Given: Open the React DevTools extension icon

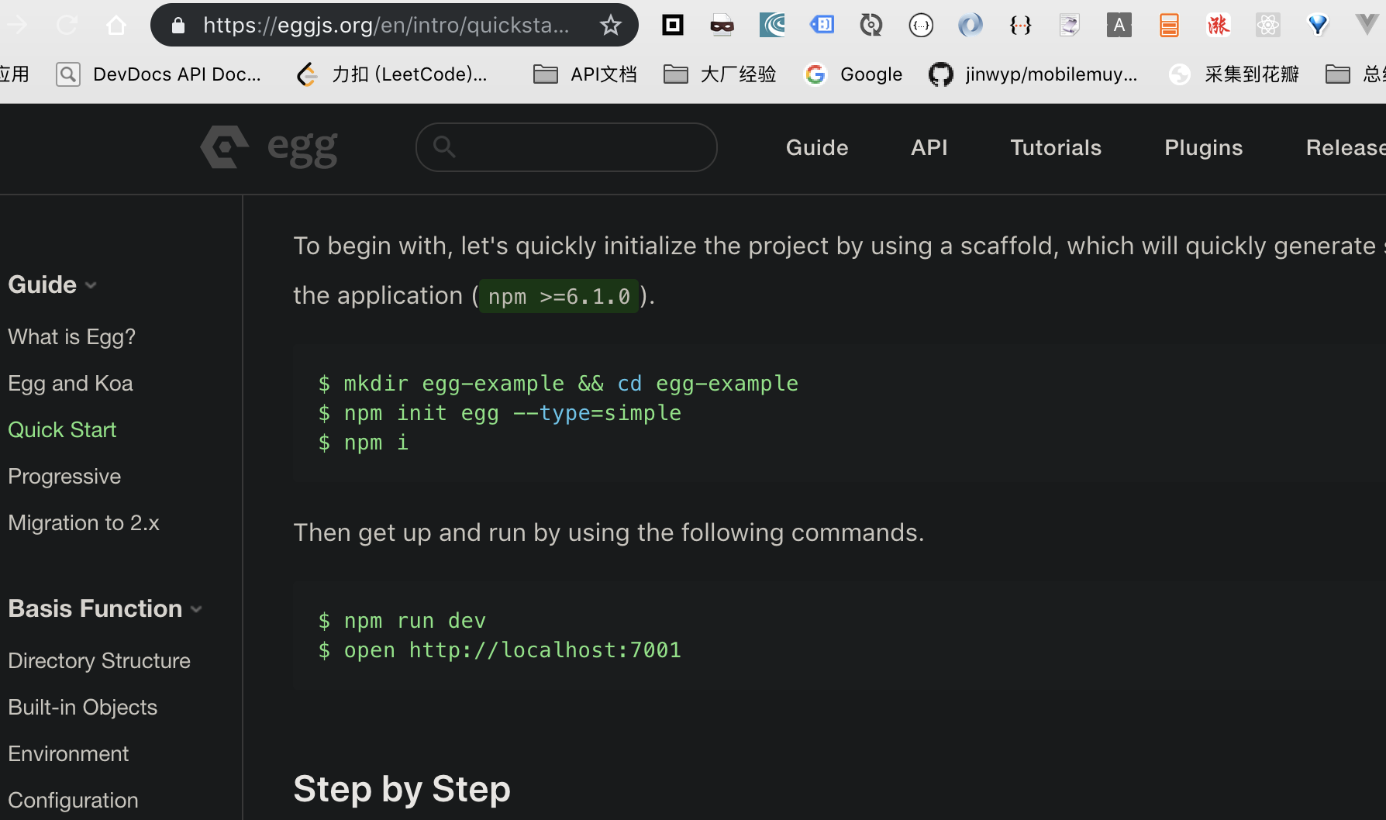Looking at the screenshot, I should [1268, 26].
